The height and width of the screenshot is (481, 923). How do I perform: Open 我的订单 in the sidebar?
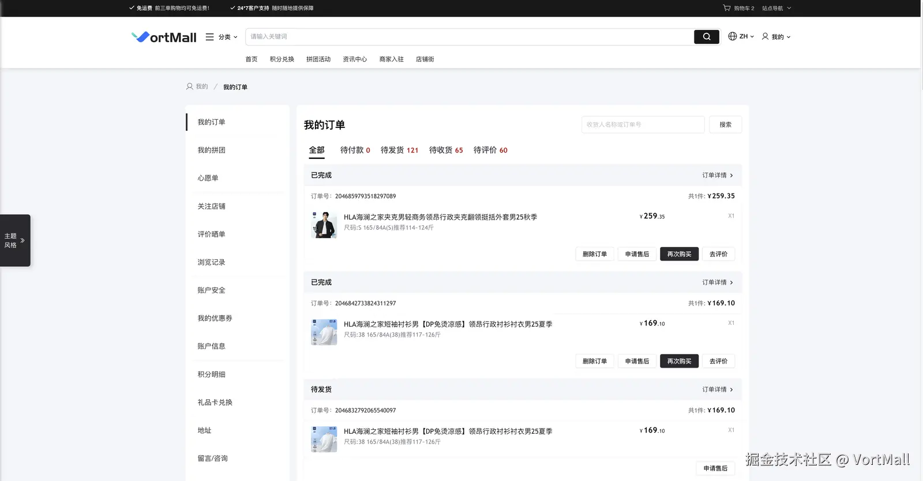212,122
